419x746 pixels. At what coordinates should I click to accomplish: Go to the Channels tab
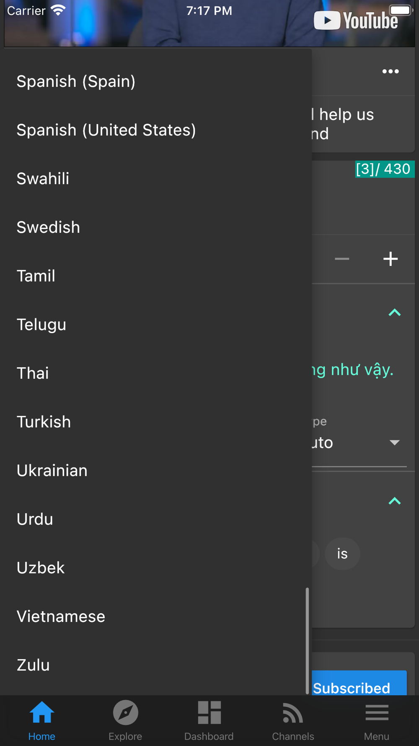coord(293,721)
